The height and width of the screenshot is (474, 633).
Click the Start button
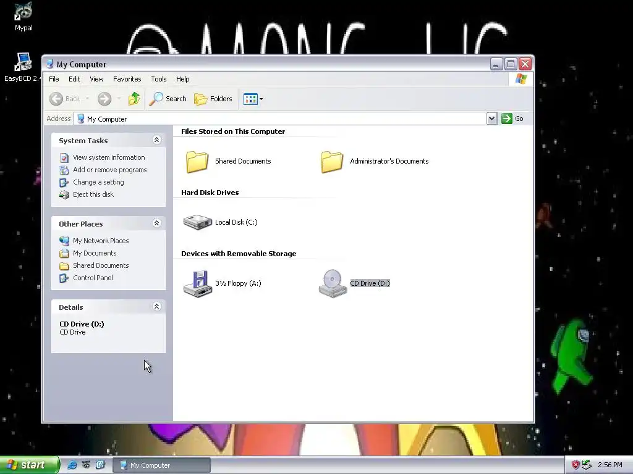coord(30,465)
